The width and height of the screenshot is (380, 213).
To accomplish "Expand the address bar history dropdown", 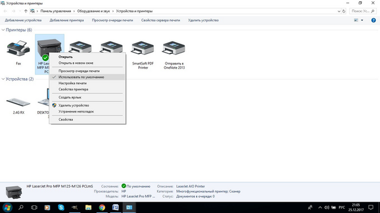I will click(x=339, y=11).
